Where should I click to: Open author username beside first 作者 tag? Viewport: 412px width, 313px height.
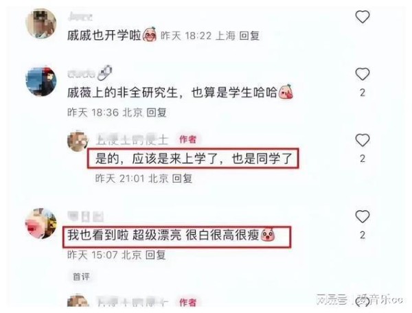pos(132,139)
